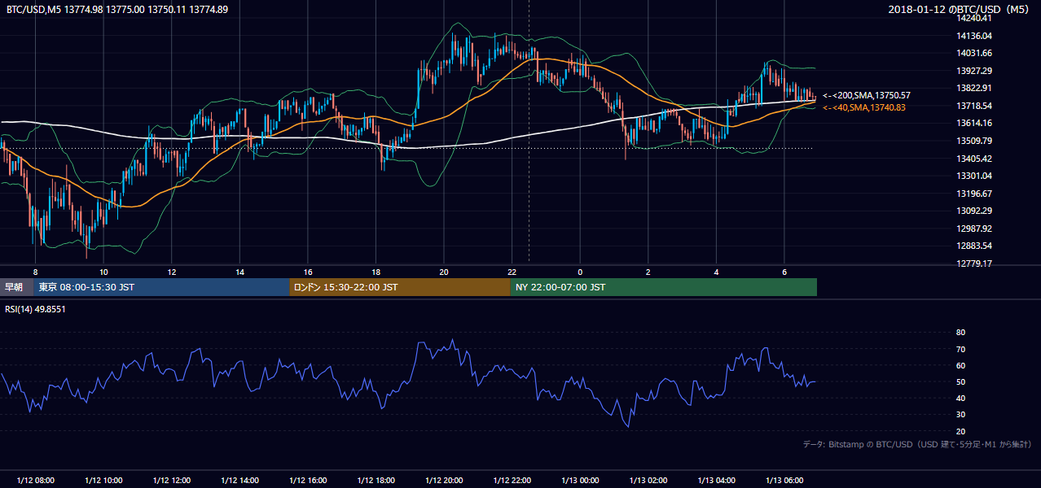The height and width of the screenshot is (488, 1041).
Task: Click RSI scale value 80
Action: (960, 333)
